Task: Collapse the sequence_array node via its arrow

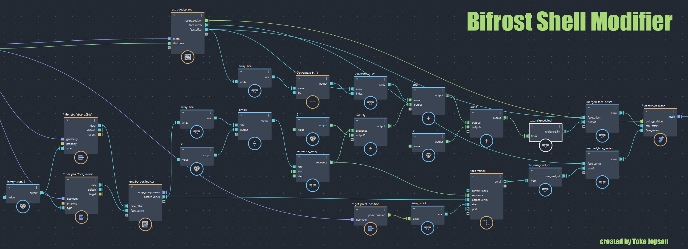Action: coord(299,157)
